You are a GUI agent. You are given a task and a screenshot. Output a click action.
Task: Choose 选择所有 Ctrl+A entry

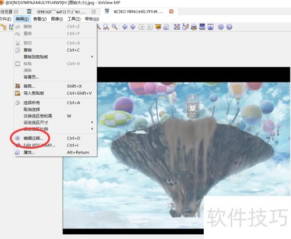point(55,103)
